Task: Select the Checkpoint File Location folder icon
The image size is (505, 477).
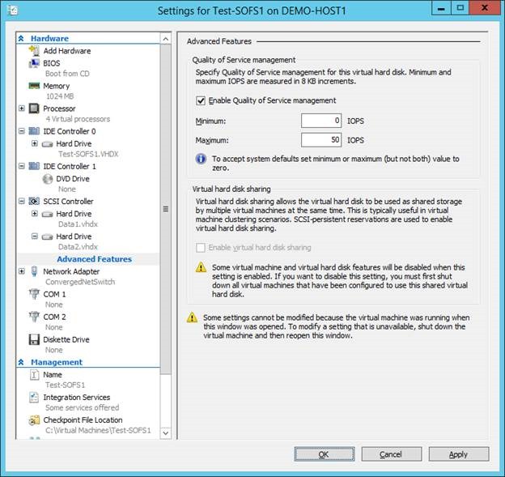Action: click(x=35, y=420)
